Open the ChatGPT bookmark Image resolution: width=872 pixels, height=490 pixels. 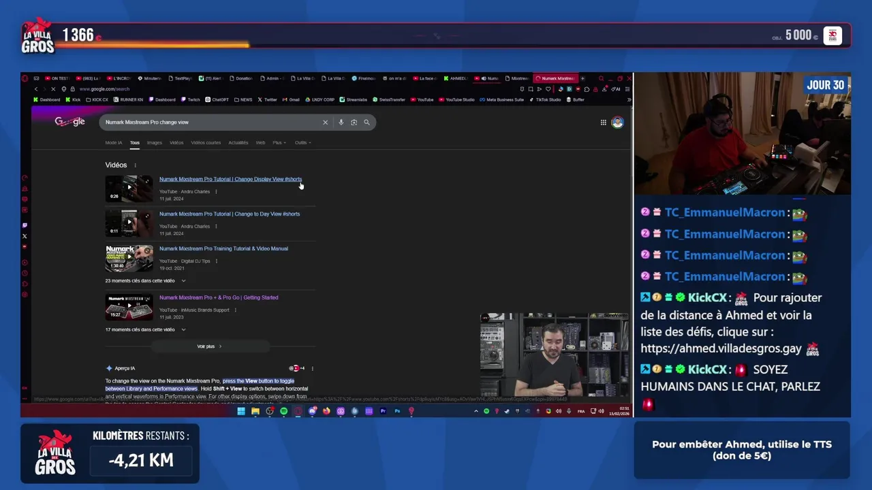pyautogui.click(x=217, y=100)
